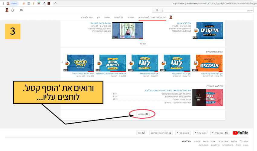Screen dimensions: 257x151
Task: Click the YouTube logo in footer
Action: pyautogui.click(x=241, y=133)
